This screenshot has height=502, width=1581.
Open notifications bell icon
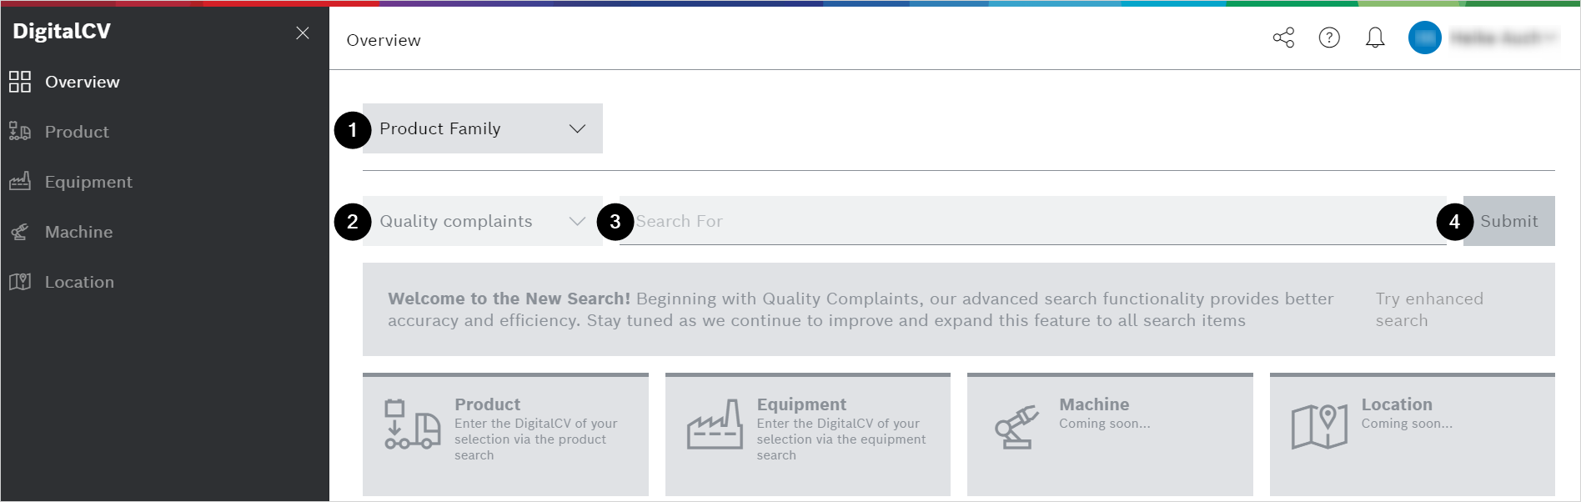(x=1375, y=38)
